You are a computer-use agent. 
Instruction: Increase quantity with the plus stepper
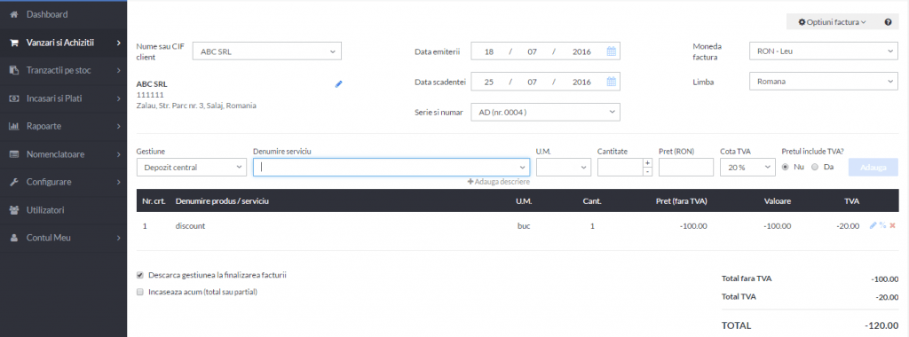click(647, 162)
